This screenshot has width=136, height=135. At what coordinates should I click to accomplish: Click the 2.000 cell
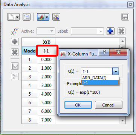(46, 77)
